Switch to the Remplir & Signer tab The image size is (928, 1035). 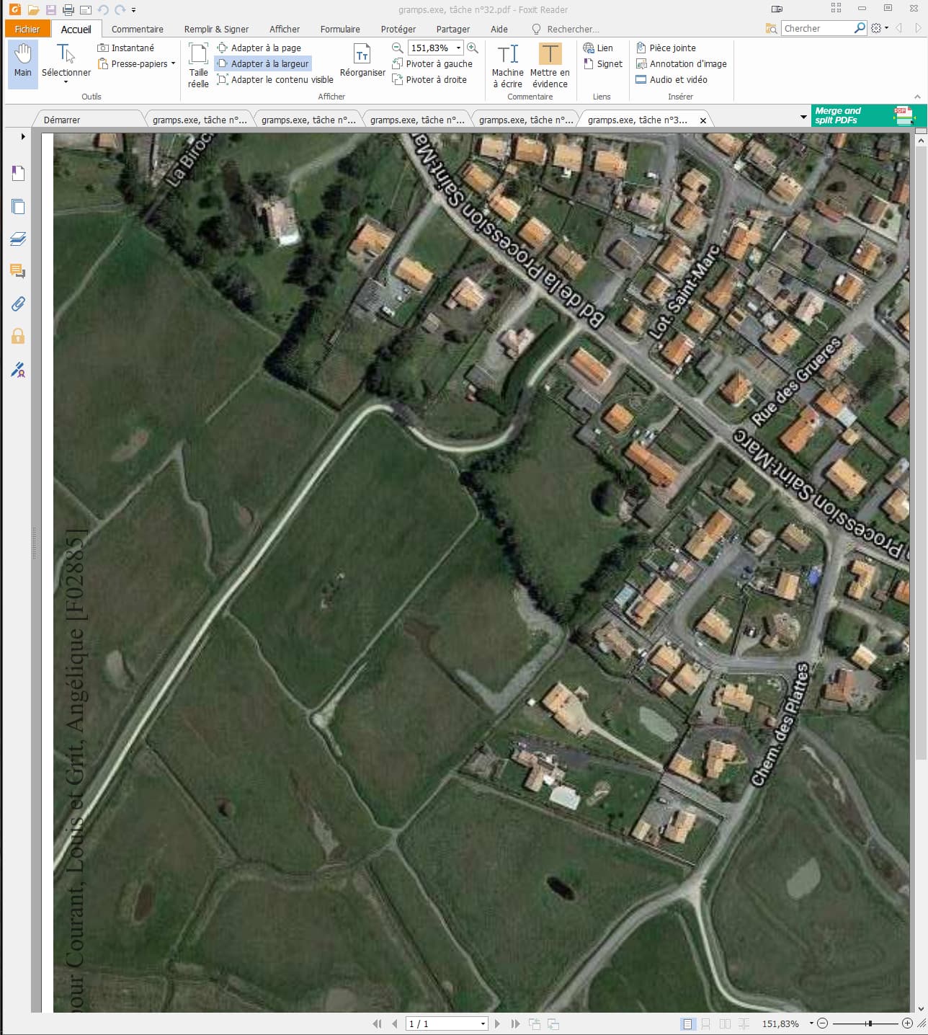216,29
